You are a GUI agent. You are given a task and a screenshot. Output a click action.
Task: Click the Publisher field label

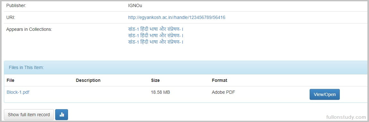tap(16, 5)
